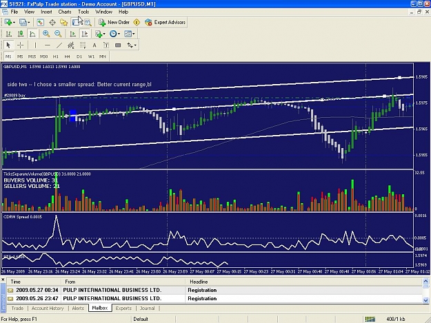The width and height of the screenshot is (431, 323).
Task: Open the Tools menu
Action: coord(83,12)
